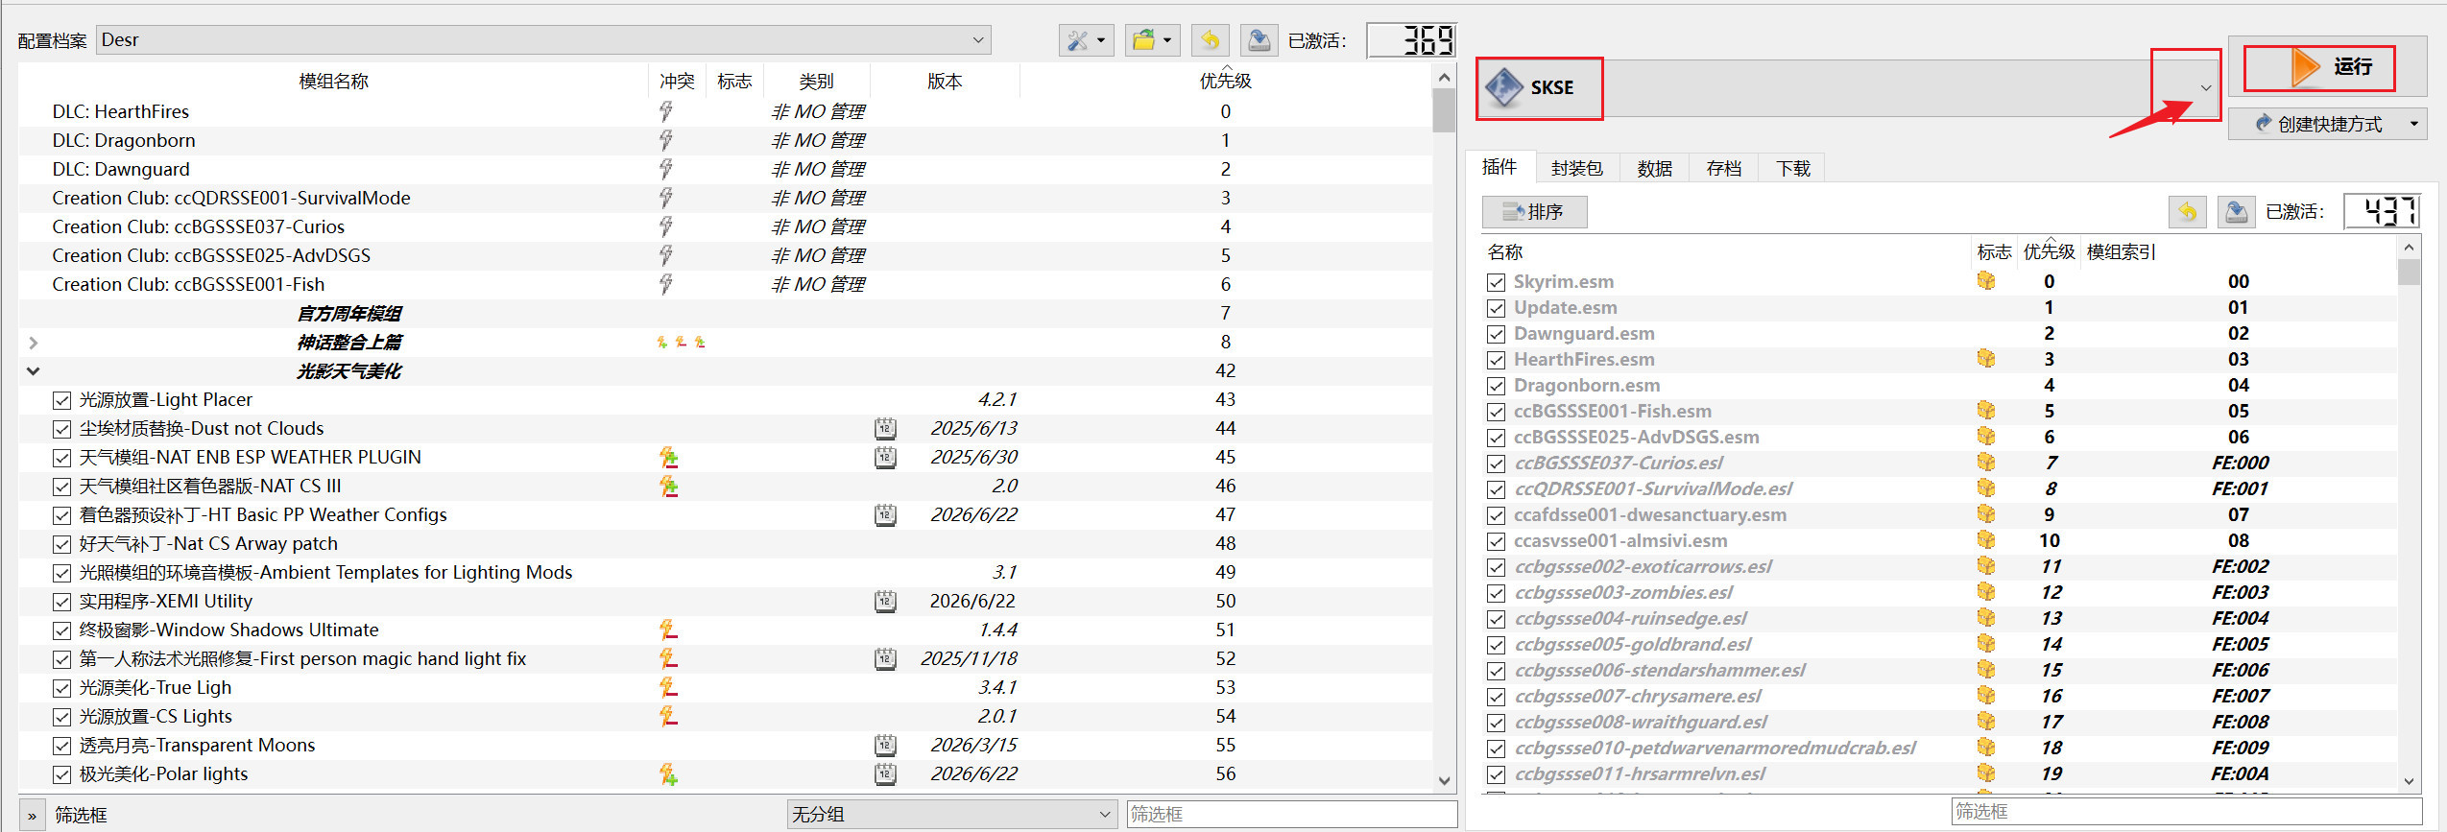Open the SKSE executable dropdown arrow
The image size is (2447, 832).
click(2206, 87)
